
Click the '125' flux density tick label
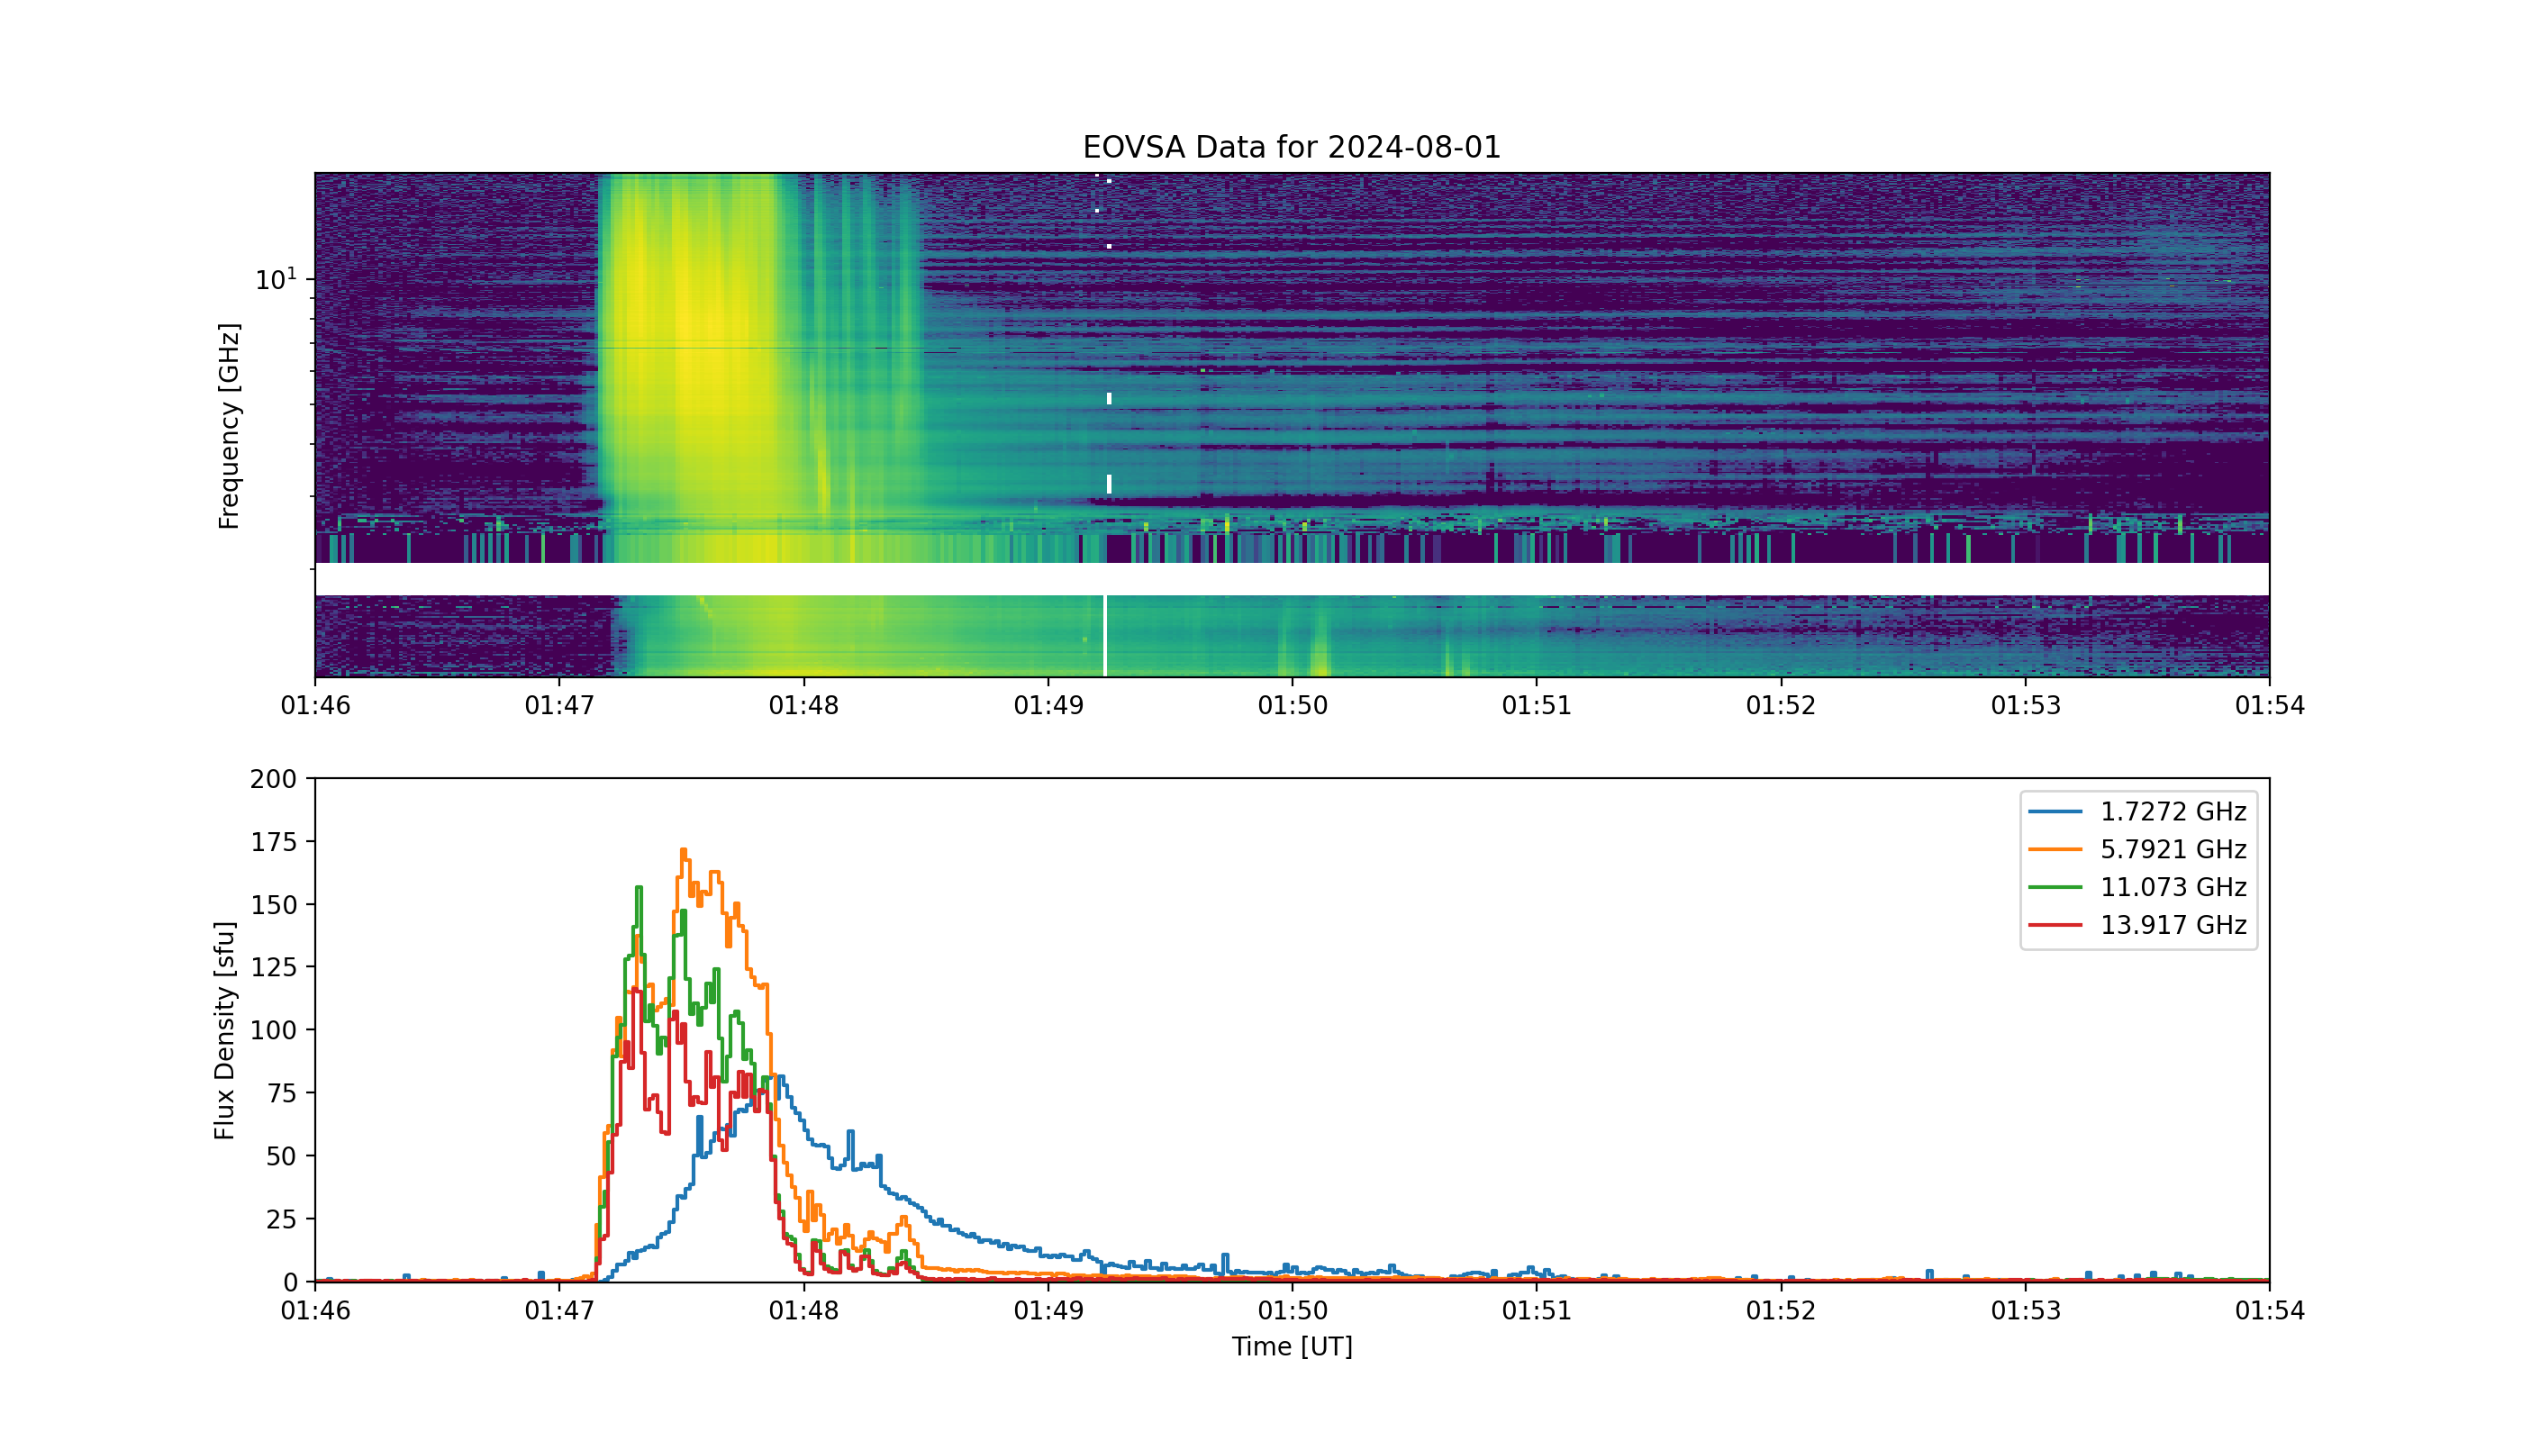pos(273,967)
